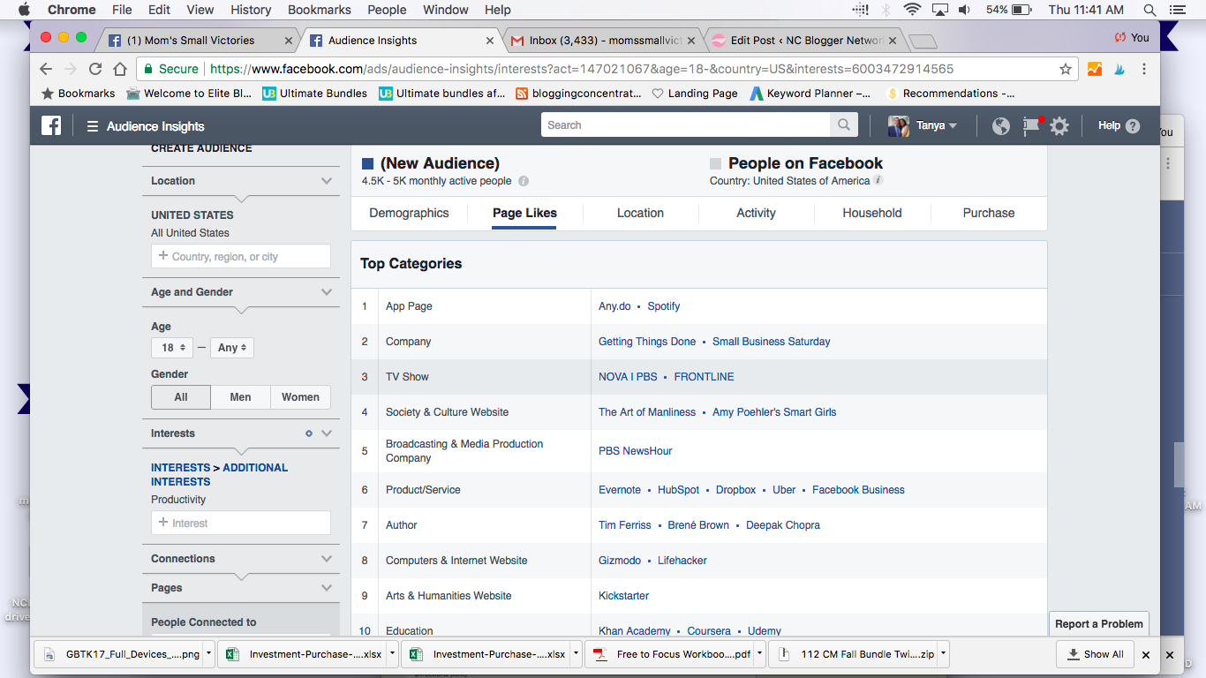This screenshot has height=678, width=1206.
Task: Click the blue dot next to Interests
Action: 309,433
